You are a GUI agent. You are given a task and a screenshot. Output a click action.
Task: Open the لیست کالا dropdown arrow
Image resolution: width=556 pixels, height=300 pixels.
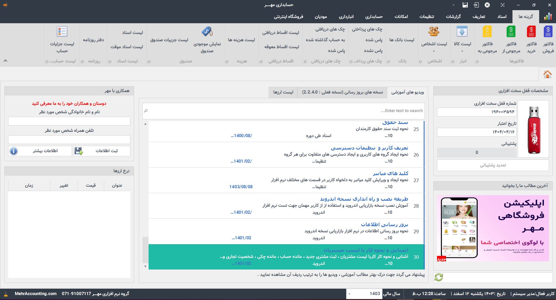[x=462, y=51]
